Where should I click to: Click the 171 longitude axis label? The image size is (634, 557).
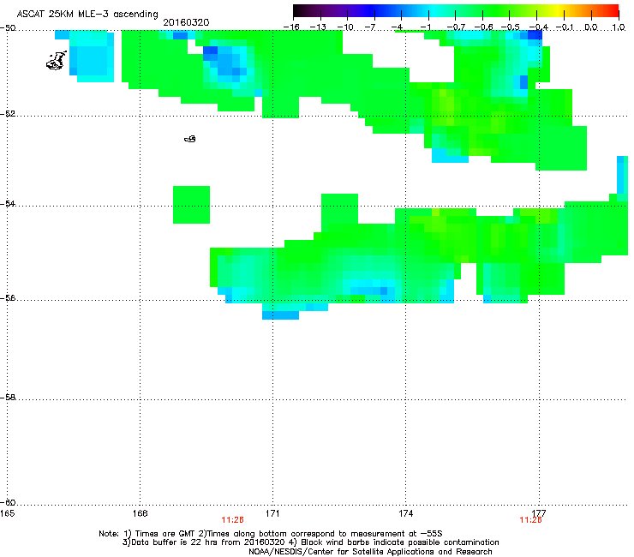[x=273, y=513]
